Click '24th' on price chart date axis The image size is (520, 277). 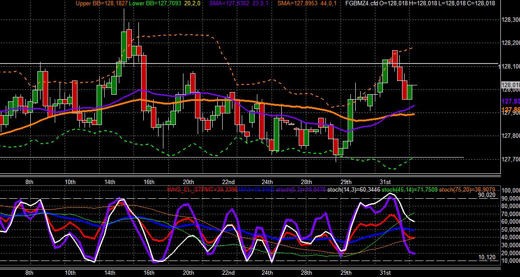point(267,182)
